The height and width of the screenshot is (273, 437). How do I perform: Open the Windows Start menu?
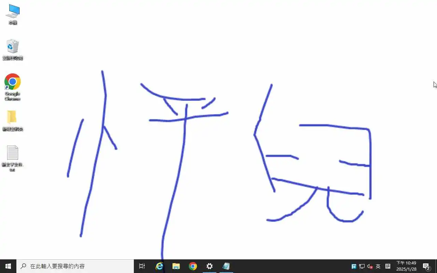[x=8, y=266]
